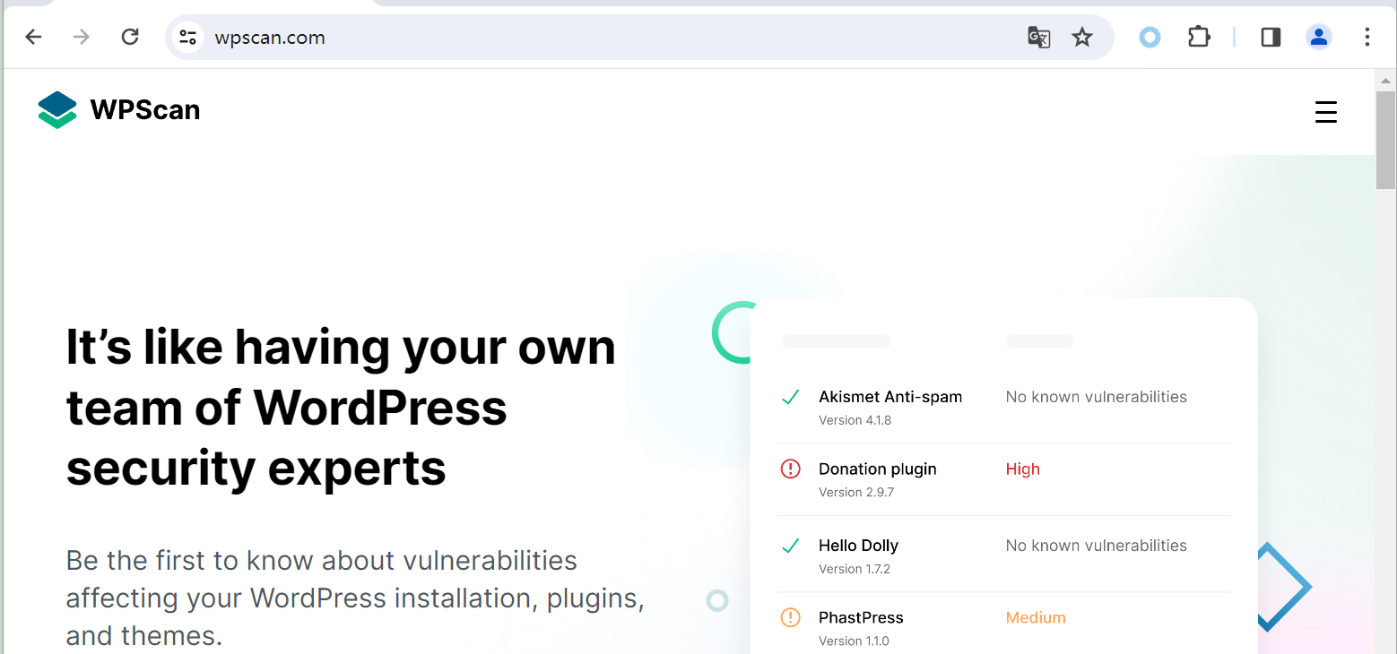Select the Donation plugin name
This screenshot has width=1397, height=654.
click(x=878, y=469)
